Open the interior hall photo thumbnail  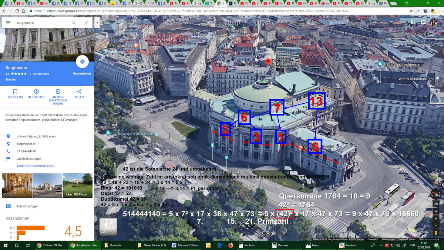click(17, 186)
